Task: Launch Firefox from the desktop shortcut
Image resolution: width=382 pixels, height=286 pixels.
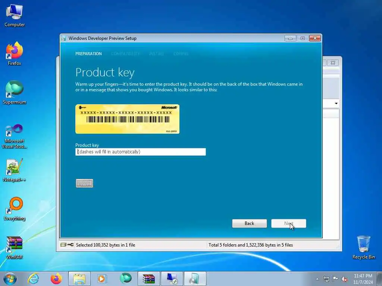Action: tap(15, 54)
